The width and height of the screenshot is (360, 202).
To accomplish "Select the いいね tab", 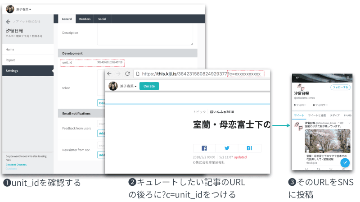I will 347,115.
